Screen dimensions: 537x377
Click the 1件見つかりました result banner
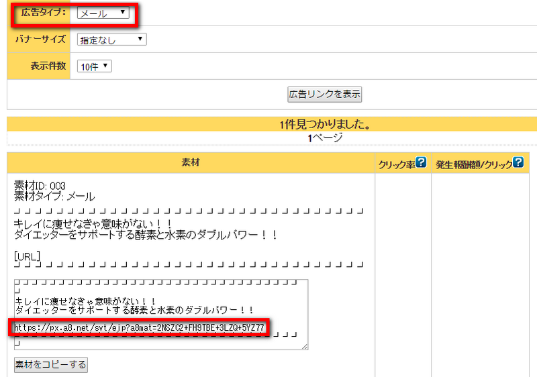(x=325, y=125)
